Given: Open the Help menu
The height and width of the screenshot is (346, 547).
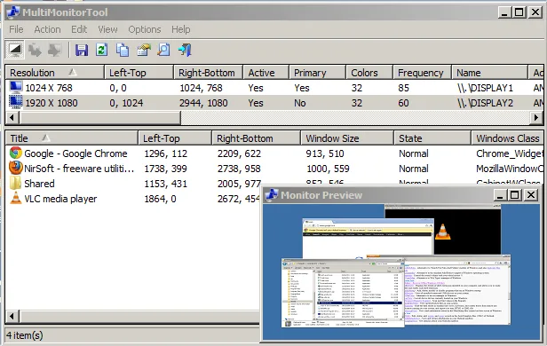Looking at the screenshot, I should click(181, 29).
